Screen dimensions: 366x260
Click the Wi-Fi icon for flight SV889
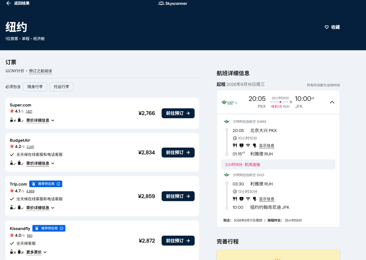coord(248,145)
